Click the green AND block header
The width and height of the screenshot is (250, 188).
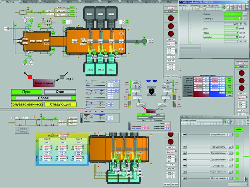238,129
